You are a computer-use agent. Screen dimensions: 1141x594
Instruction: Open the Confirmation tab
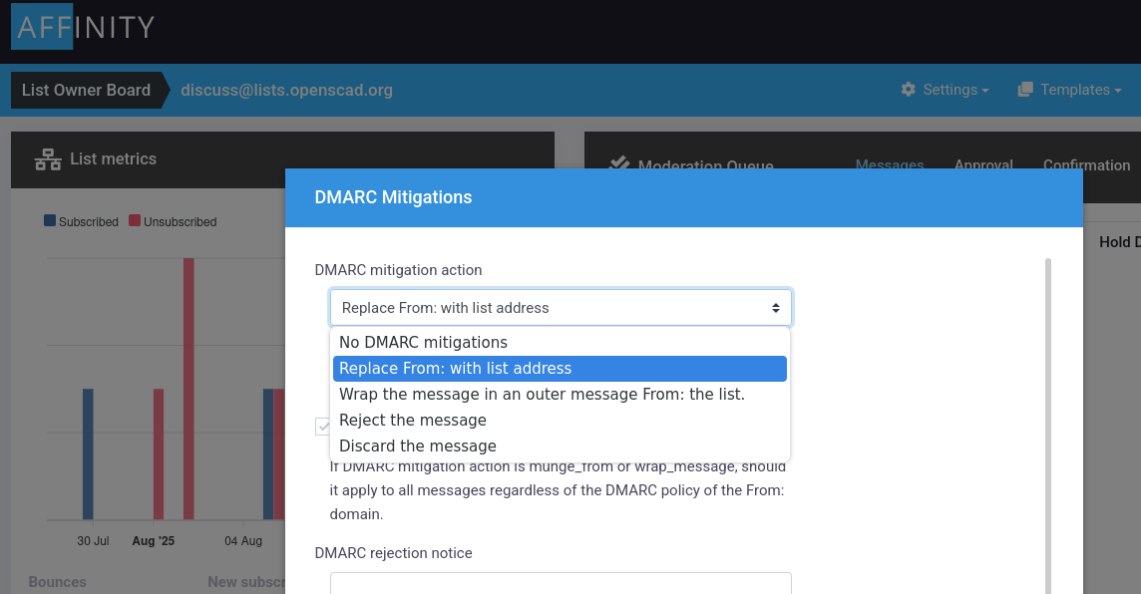pyautogui.click(x=1086, y=165)
